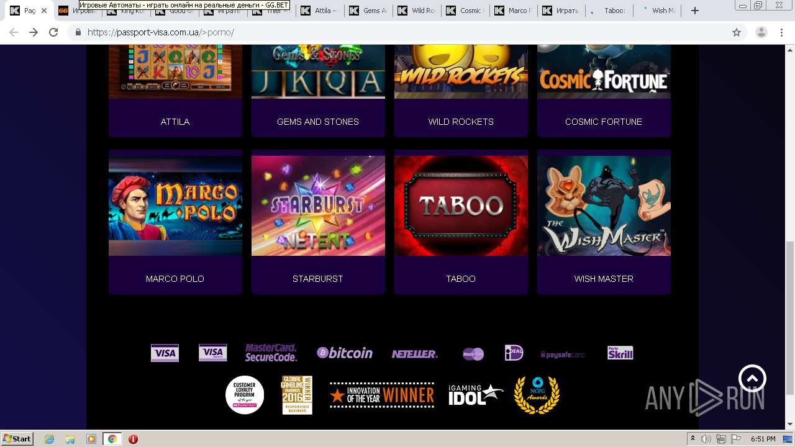Image resolution: width=795 pixels, height=447 pixels.
Task: Open the Chrome three-dot menu
Action: click(782, 32)
